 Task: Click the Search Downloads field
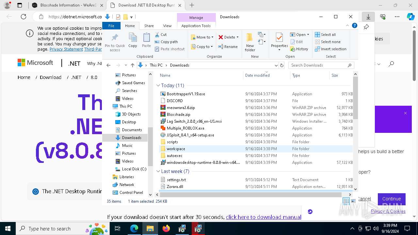coord(321,65)
